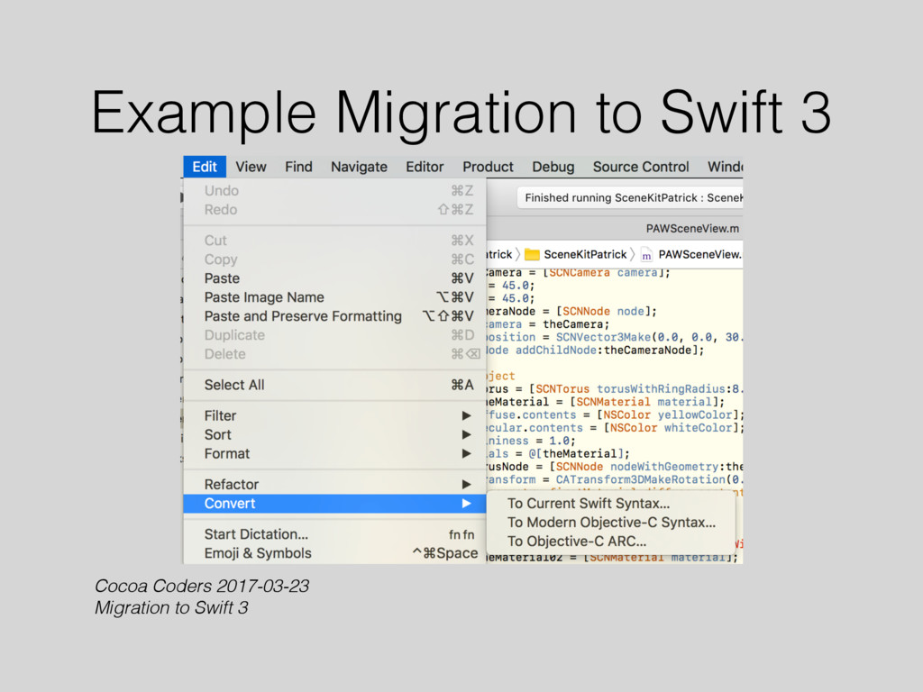Click the Duplicate menu item
Viewport: 923px width, 692px height.
tap(335, 335)
